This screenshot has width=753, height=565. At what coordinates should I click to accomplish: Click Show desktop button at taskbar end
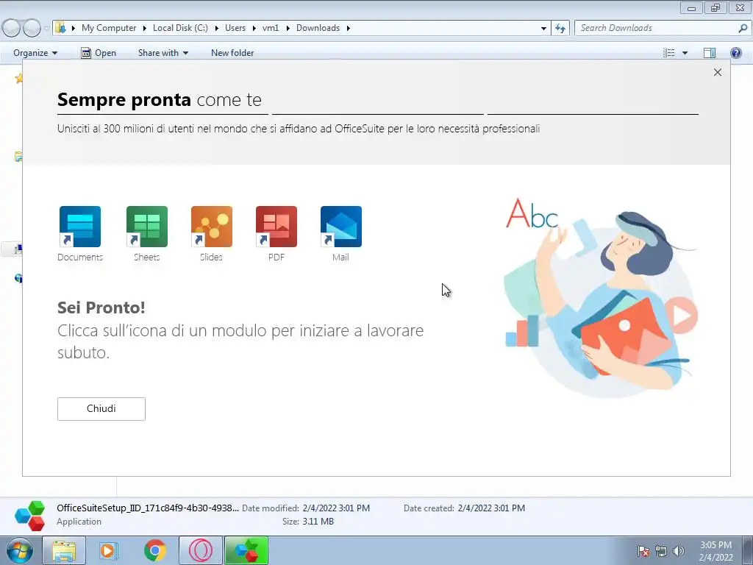748,550
